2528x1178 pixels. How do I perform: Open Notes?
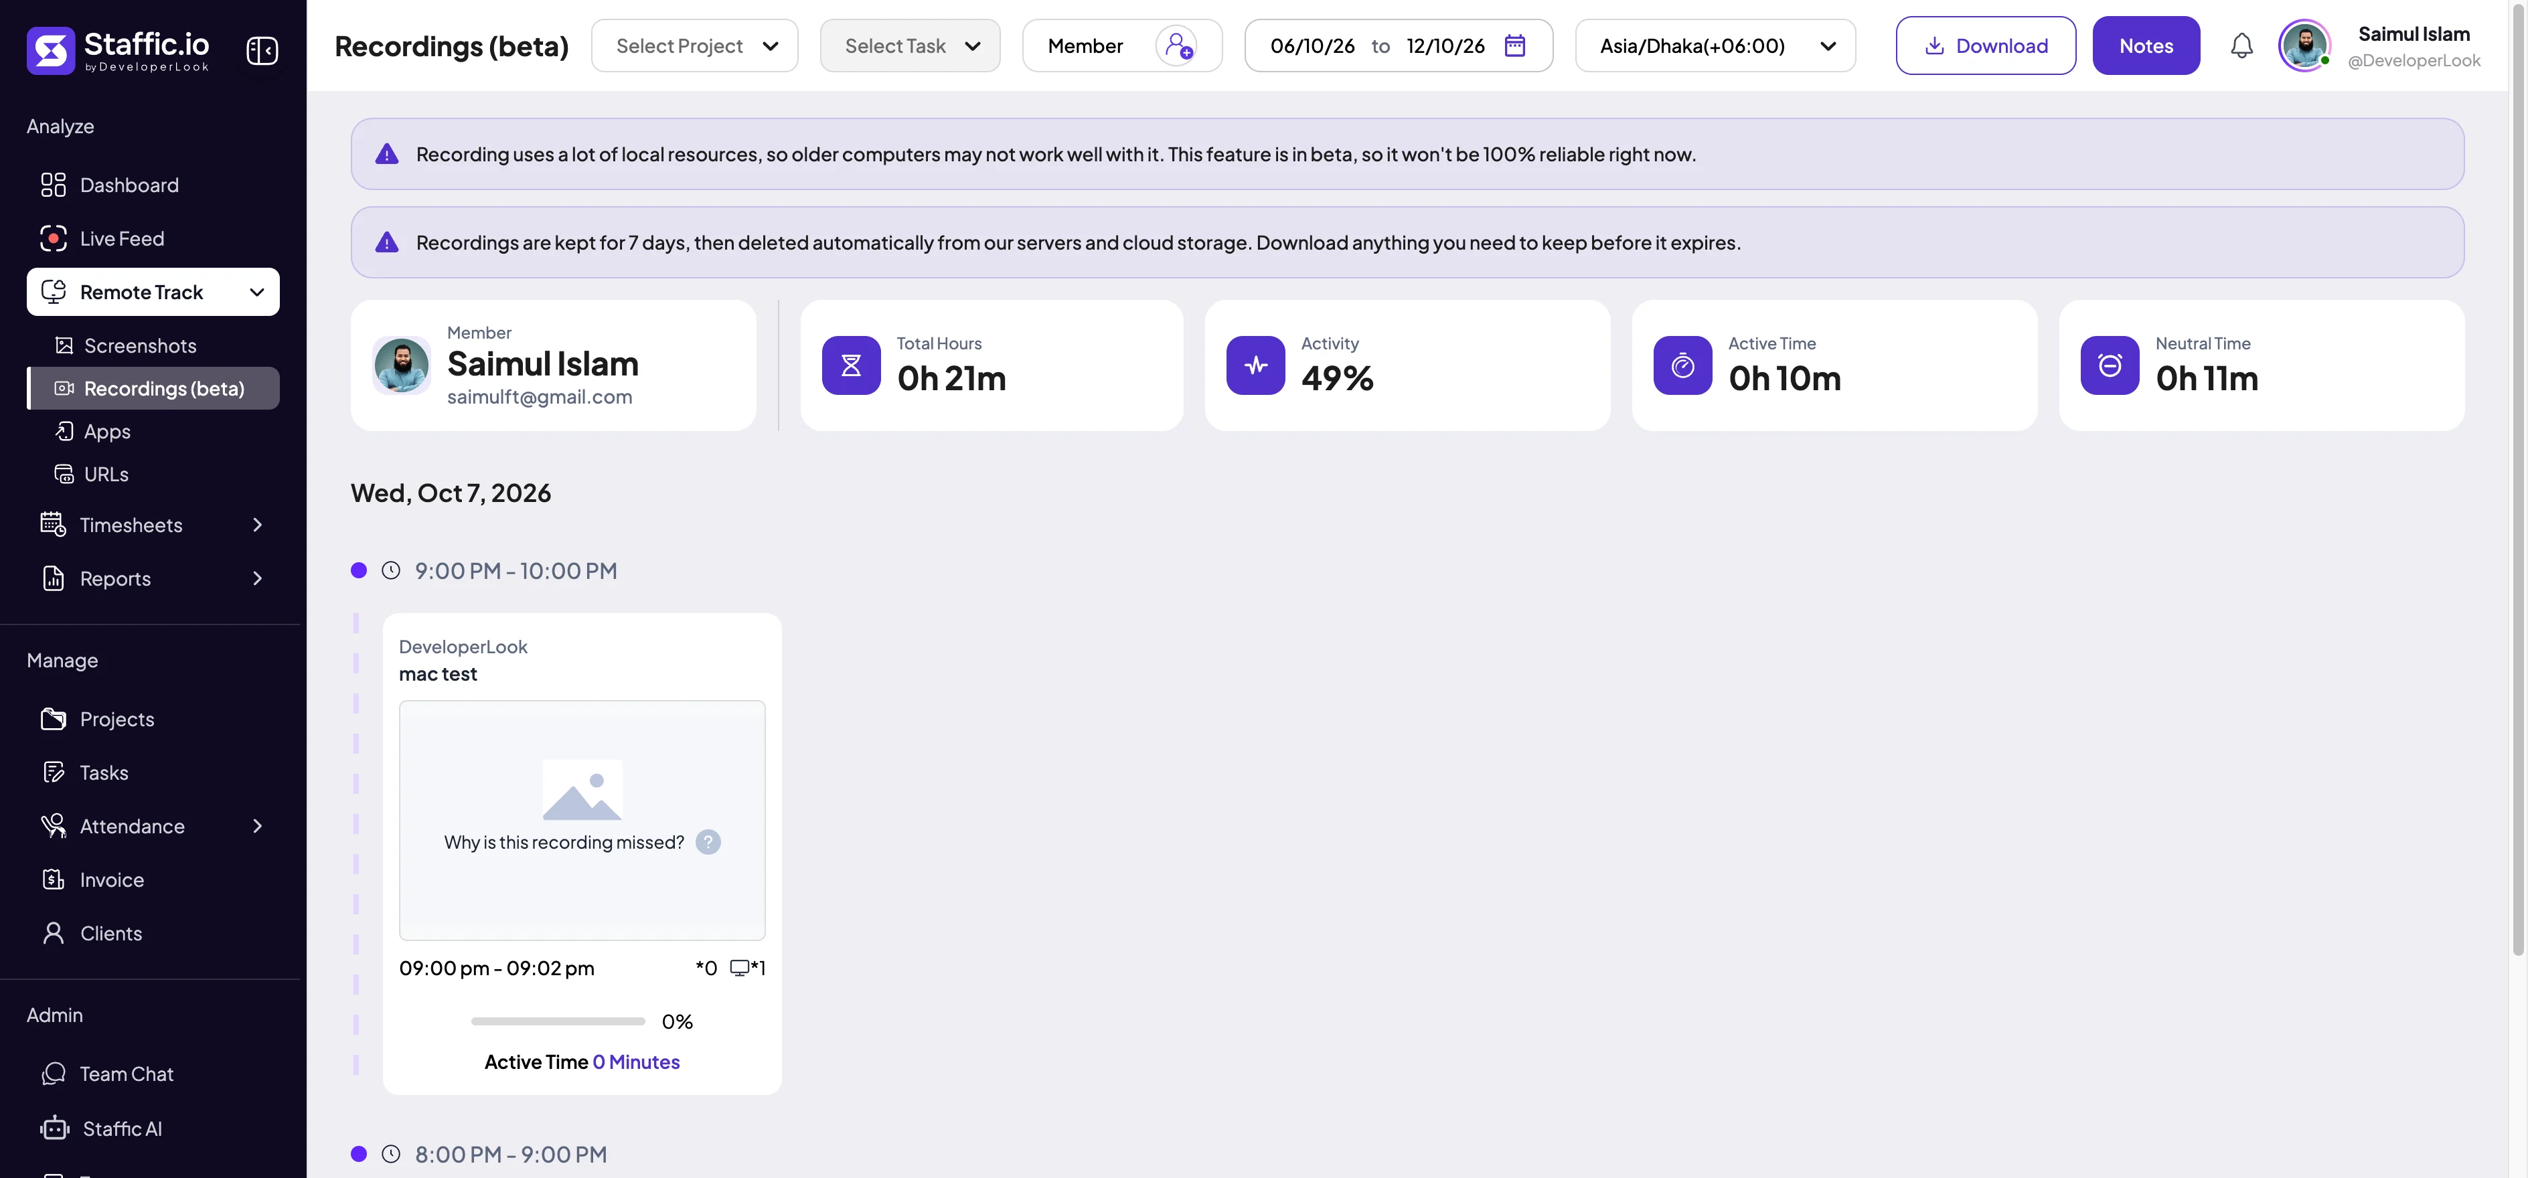(2145, 45)
